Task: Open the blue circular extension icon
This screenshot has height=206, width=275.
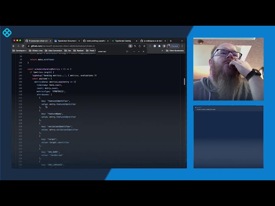Action: pos(155,46)
